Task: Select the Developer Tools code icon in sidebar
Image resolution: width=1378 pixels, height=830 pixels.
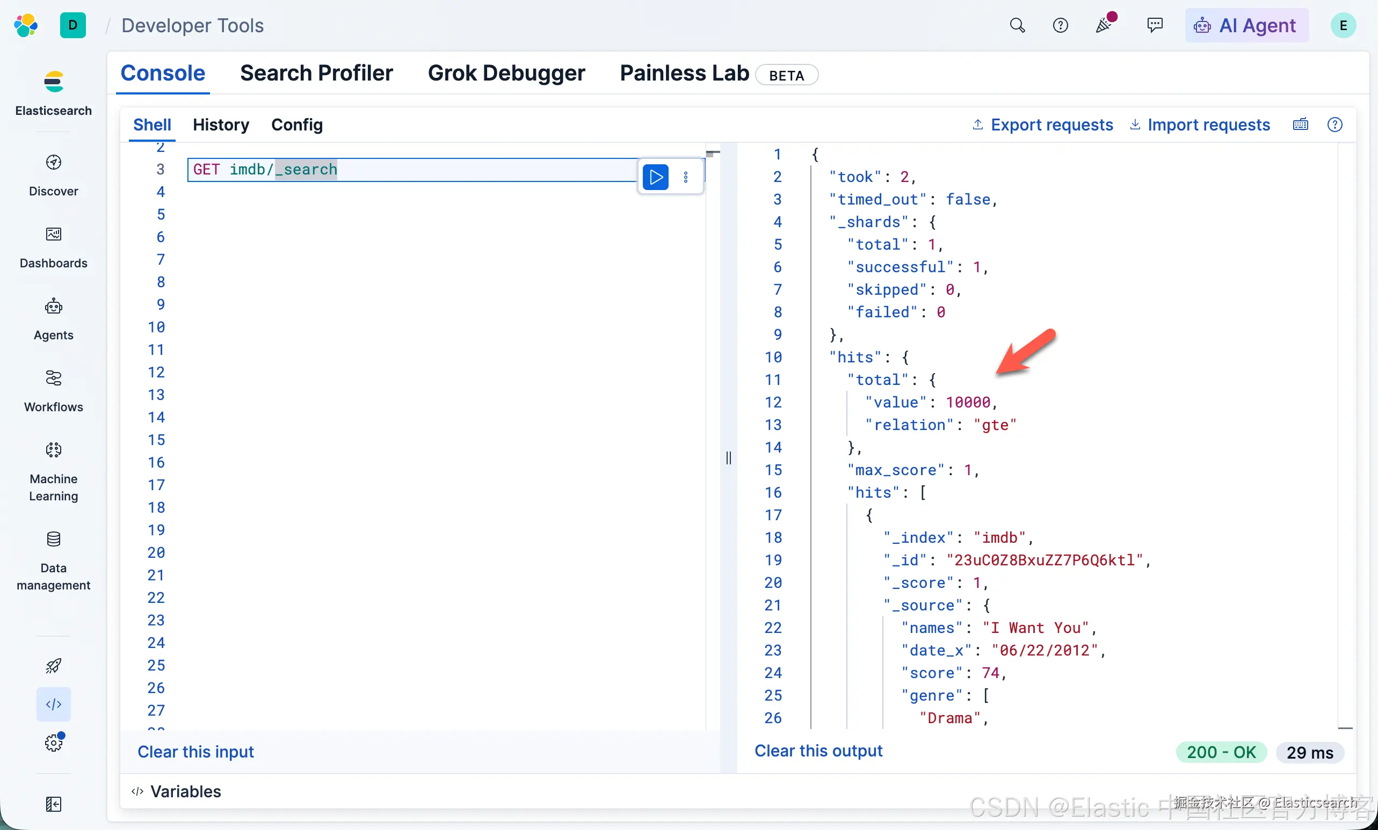Action: pos(53,704)
